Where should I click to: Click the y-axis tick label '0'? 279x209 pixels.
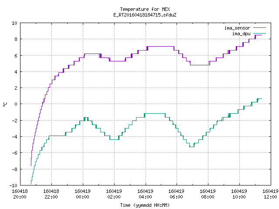click(16, 104)
